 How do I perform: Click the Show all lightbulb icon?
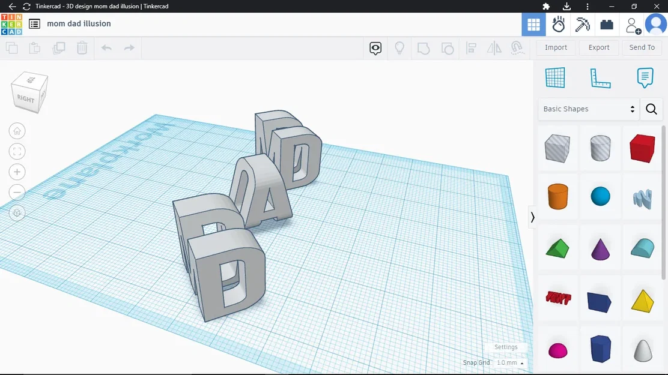click(399, 48)
